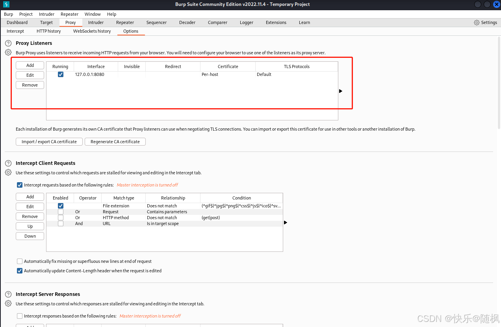The width and height of the screenshot is (501, 327).
Task: Click Import / export CA certificate
Action: 49,142
